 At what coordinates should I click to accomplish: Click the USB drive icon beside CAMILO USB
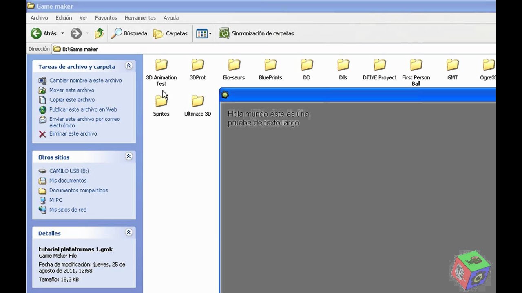click(42, 171)
